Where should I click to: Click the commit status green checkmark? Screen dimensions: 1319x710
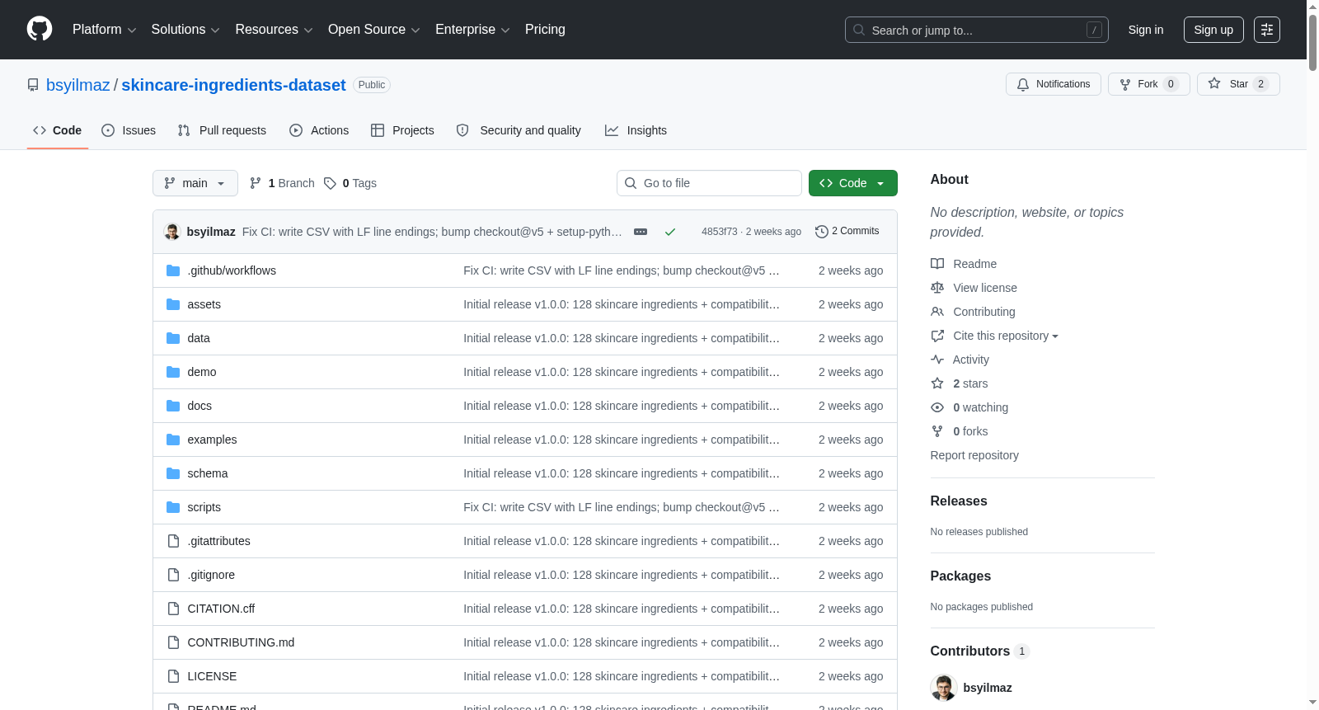(x=670, y=232)
